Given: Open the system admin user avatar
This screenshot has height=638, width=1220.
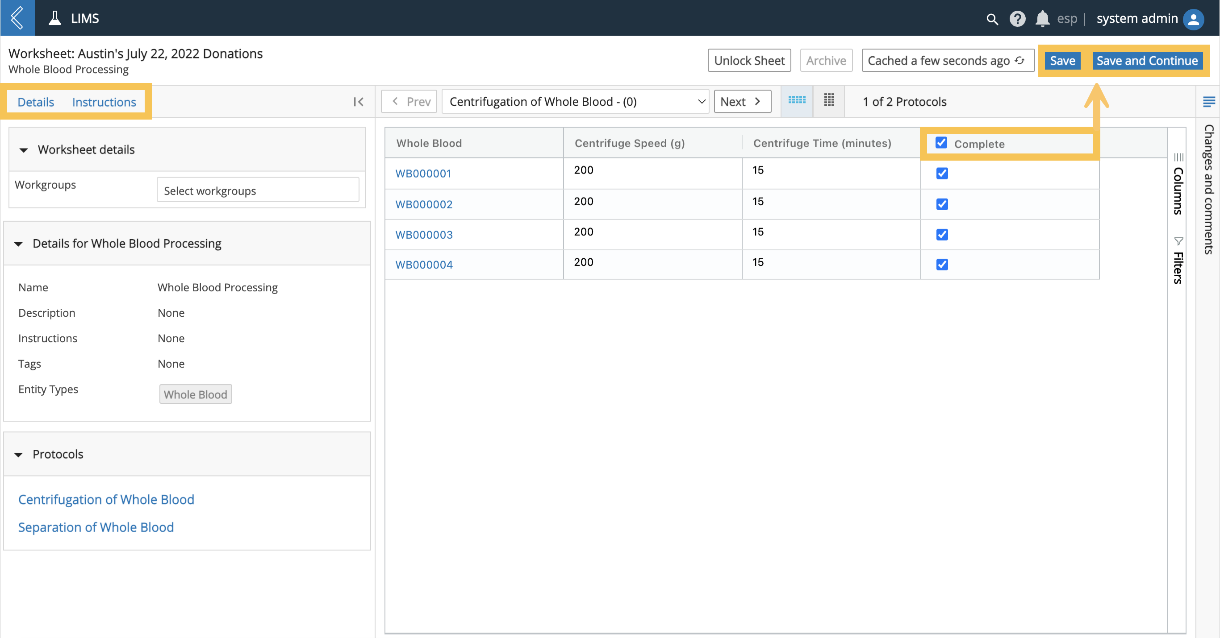Looking at the screenshot, I should [x=1194, y=19].
